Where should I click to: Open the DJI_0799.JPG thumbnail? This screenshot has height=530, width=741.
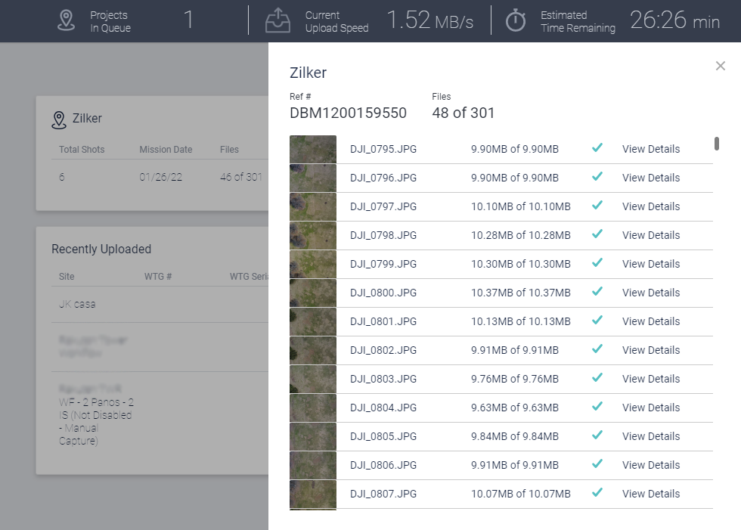click(313, 264)
